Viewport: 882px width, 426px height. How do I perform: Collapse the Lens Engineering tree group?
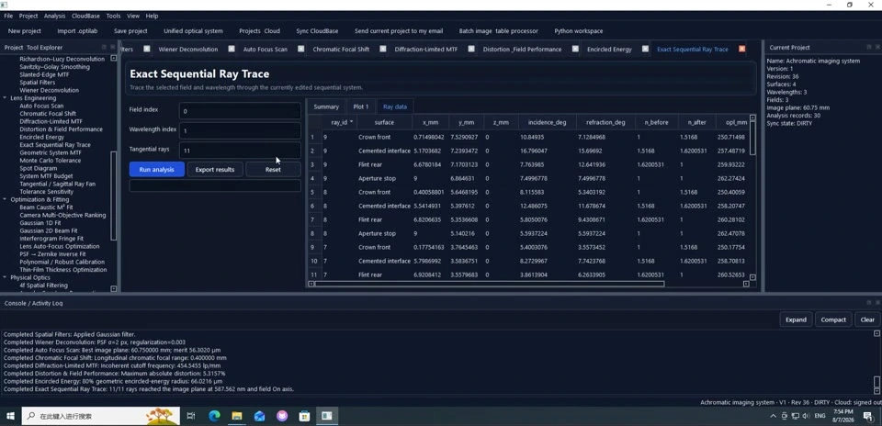pyautogui.click(x=6, y=98)
